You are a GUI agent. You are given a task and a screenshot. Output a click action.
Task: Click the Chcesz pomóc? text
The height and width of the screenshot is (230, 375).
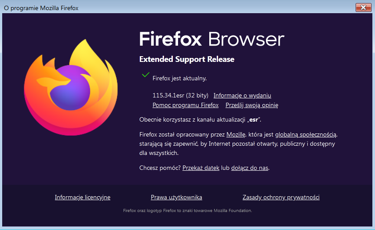160,168
